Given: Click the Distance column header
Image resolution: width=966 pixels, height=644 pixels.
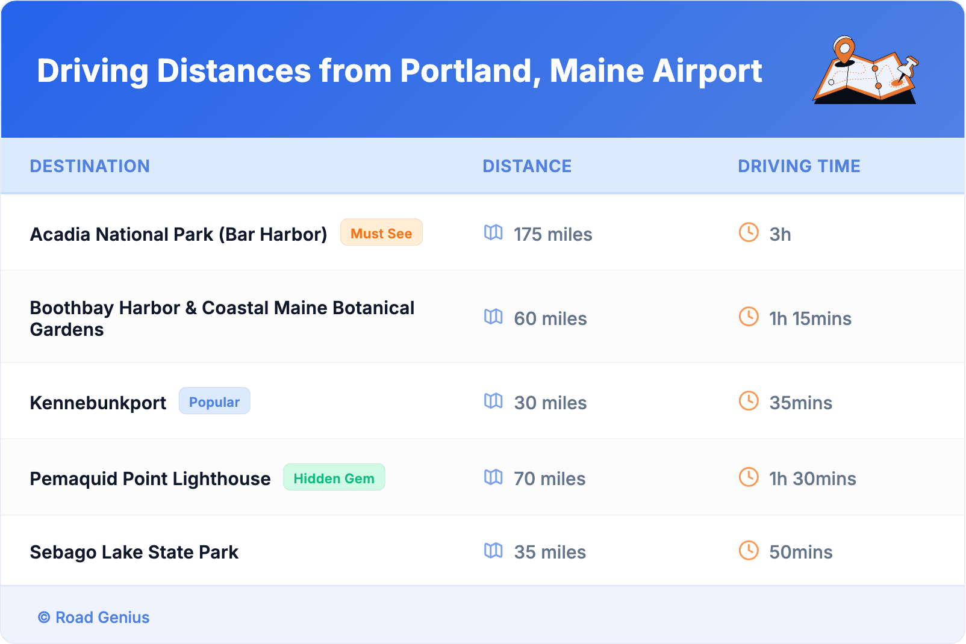Looking at the screenshot, I should 527,166.
